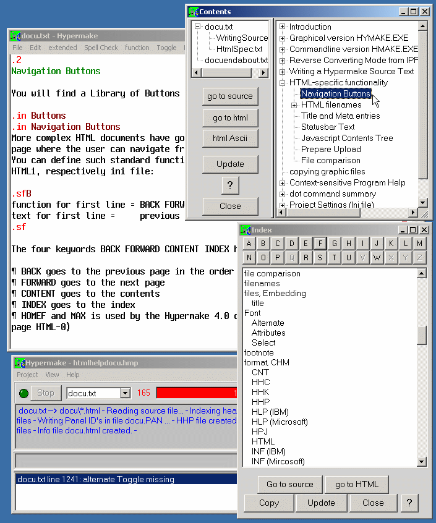
Task: Select 'Statusbar Text' tree item
Action: click(328, 127)
